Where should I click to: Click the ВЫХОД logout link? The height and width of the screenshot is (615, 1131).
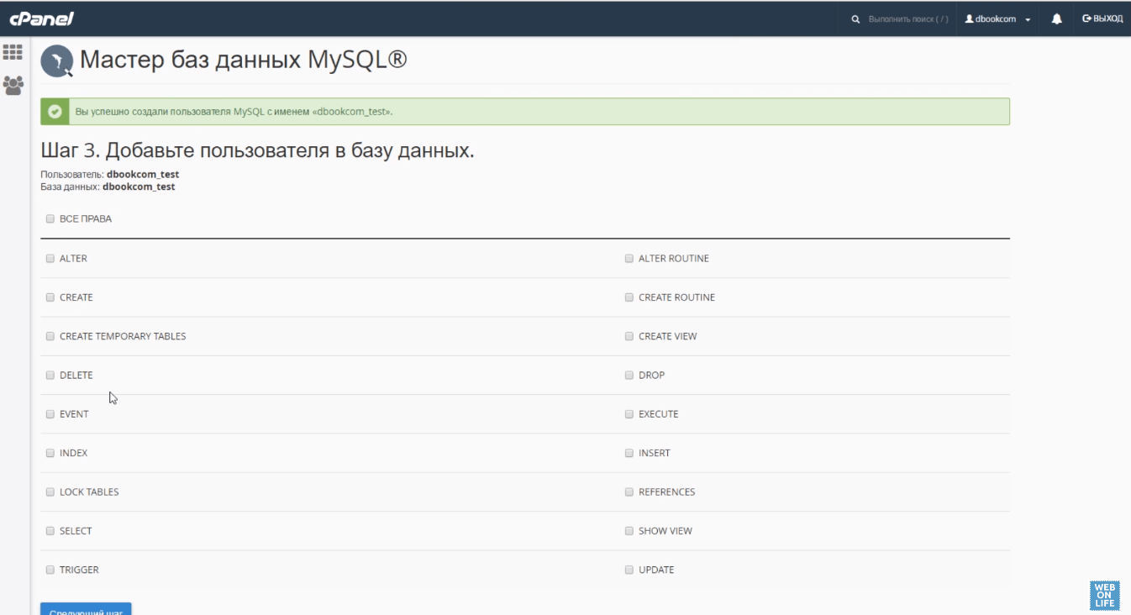[x=1102, y=18]
